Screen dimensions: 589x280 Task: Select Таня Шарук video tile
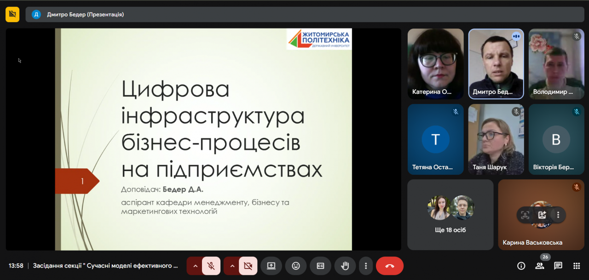496,139
